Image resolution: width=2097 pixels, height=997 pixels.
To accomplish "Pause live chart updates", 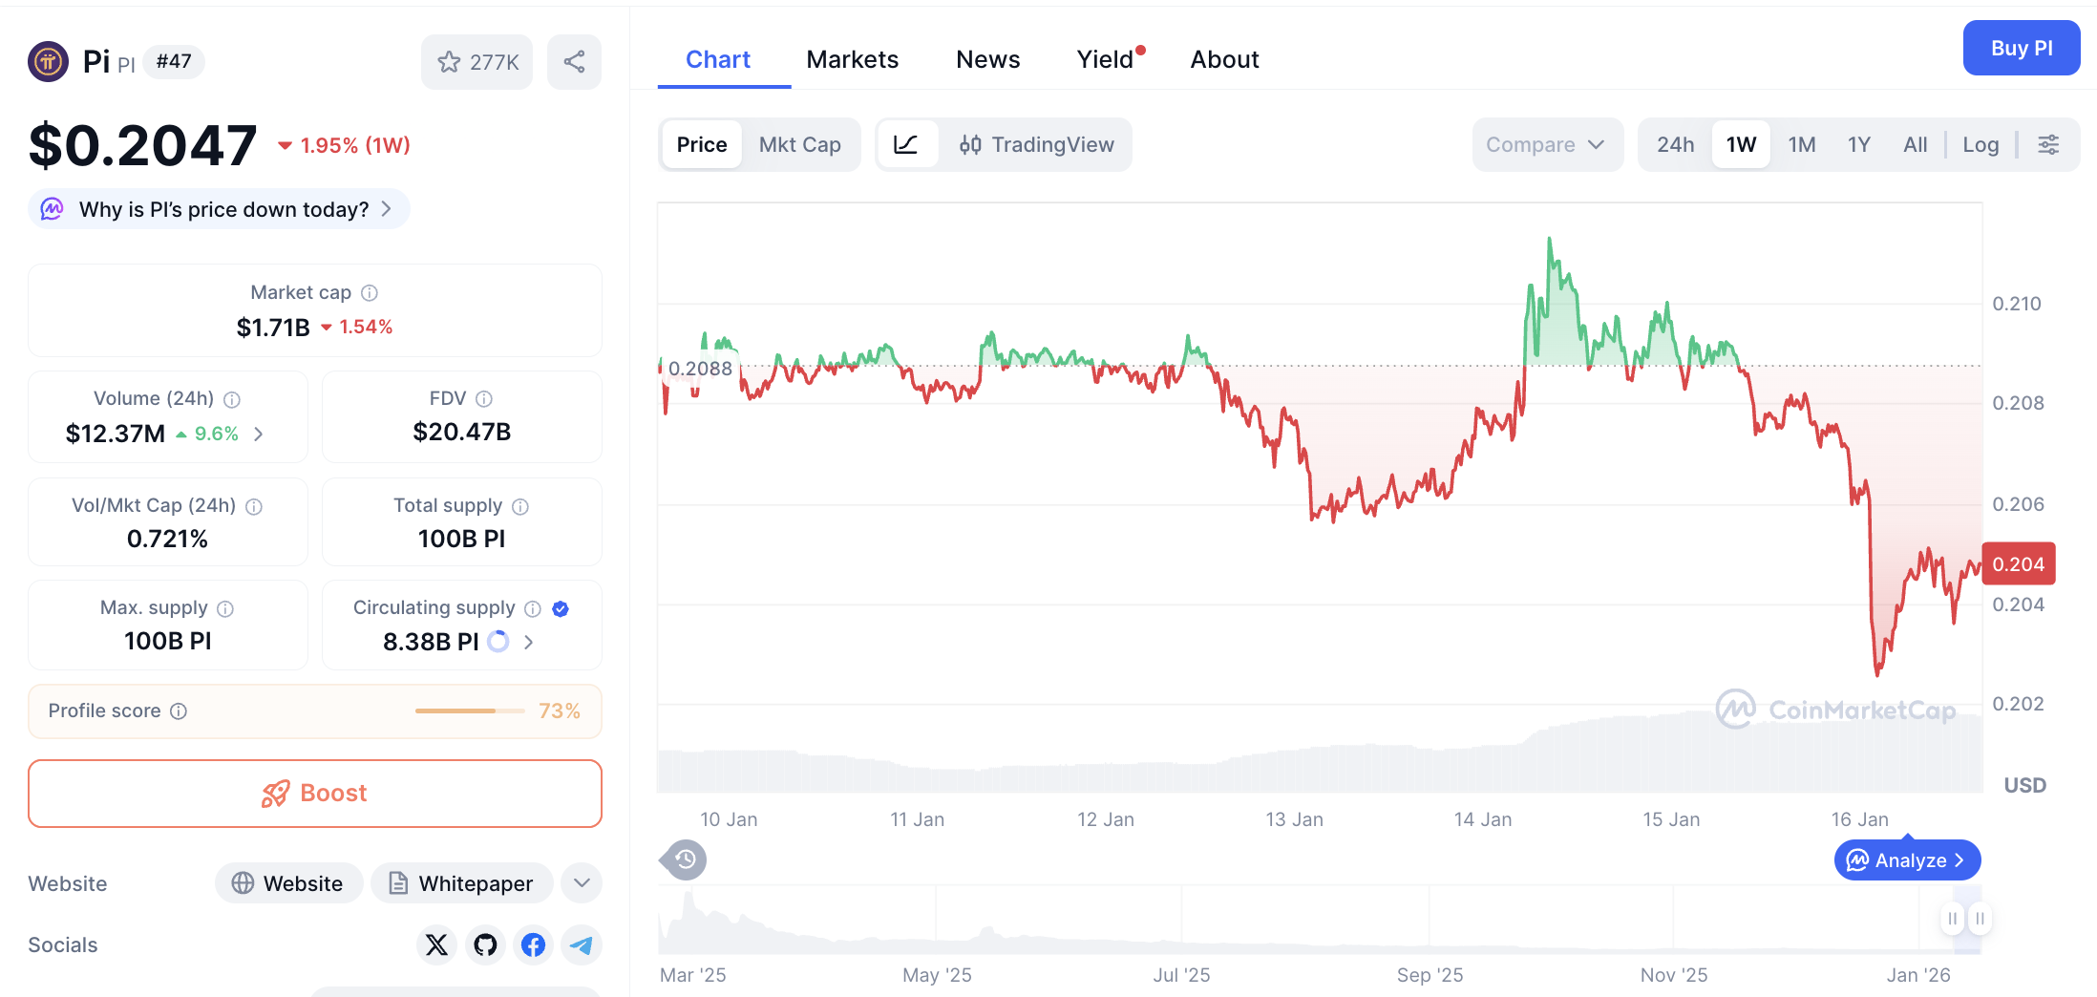I will [1952, 919].
